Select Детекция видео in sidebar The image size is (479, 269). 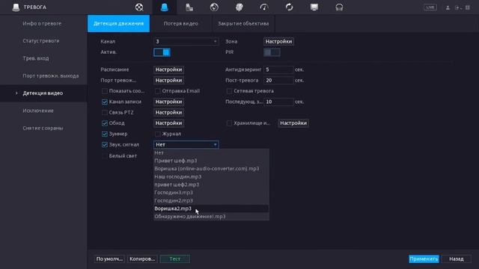[43, 93]
